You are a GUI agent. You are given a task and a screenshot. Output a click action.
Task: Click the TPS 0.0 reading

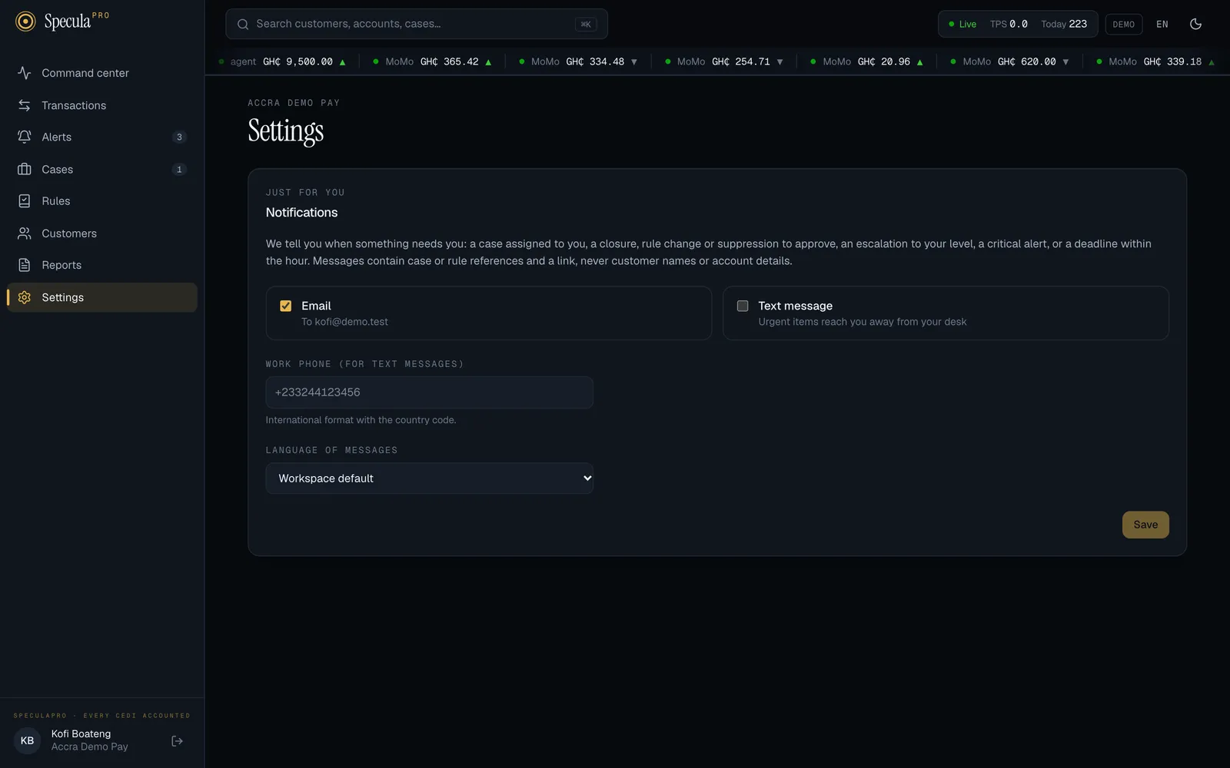click(x=1009, y=25)
